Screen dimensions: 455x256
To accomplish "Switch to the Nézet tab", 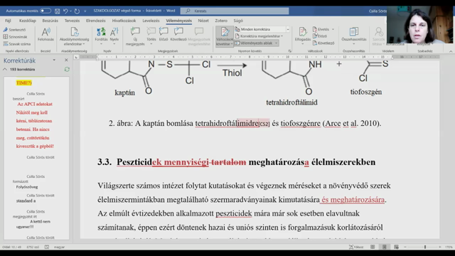I will pyautogui.click(x=203, y=21).
